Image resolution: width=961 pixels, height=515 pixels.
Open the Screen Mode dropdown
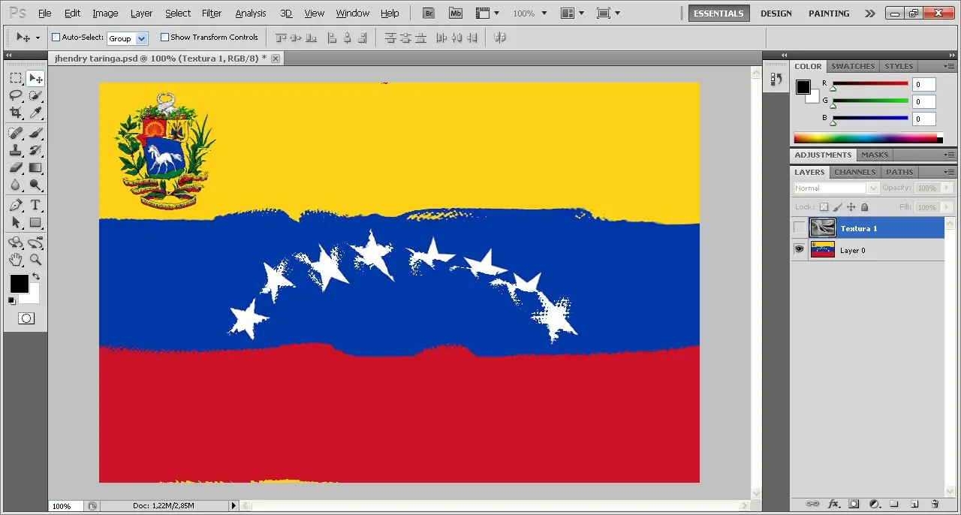point(608,13)
